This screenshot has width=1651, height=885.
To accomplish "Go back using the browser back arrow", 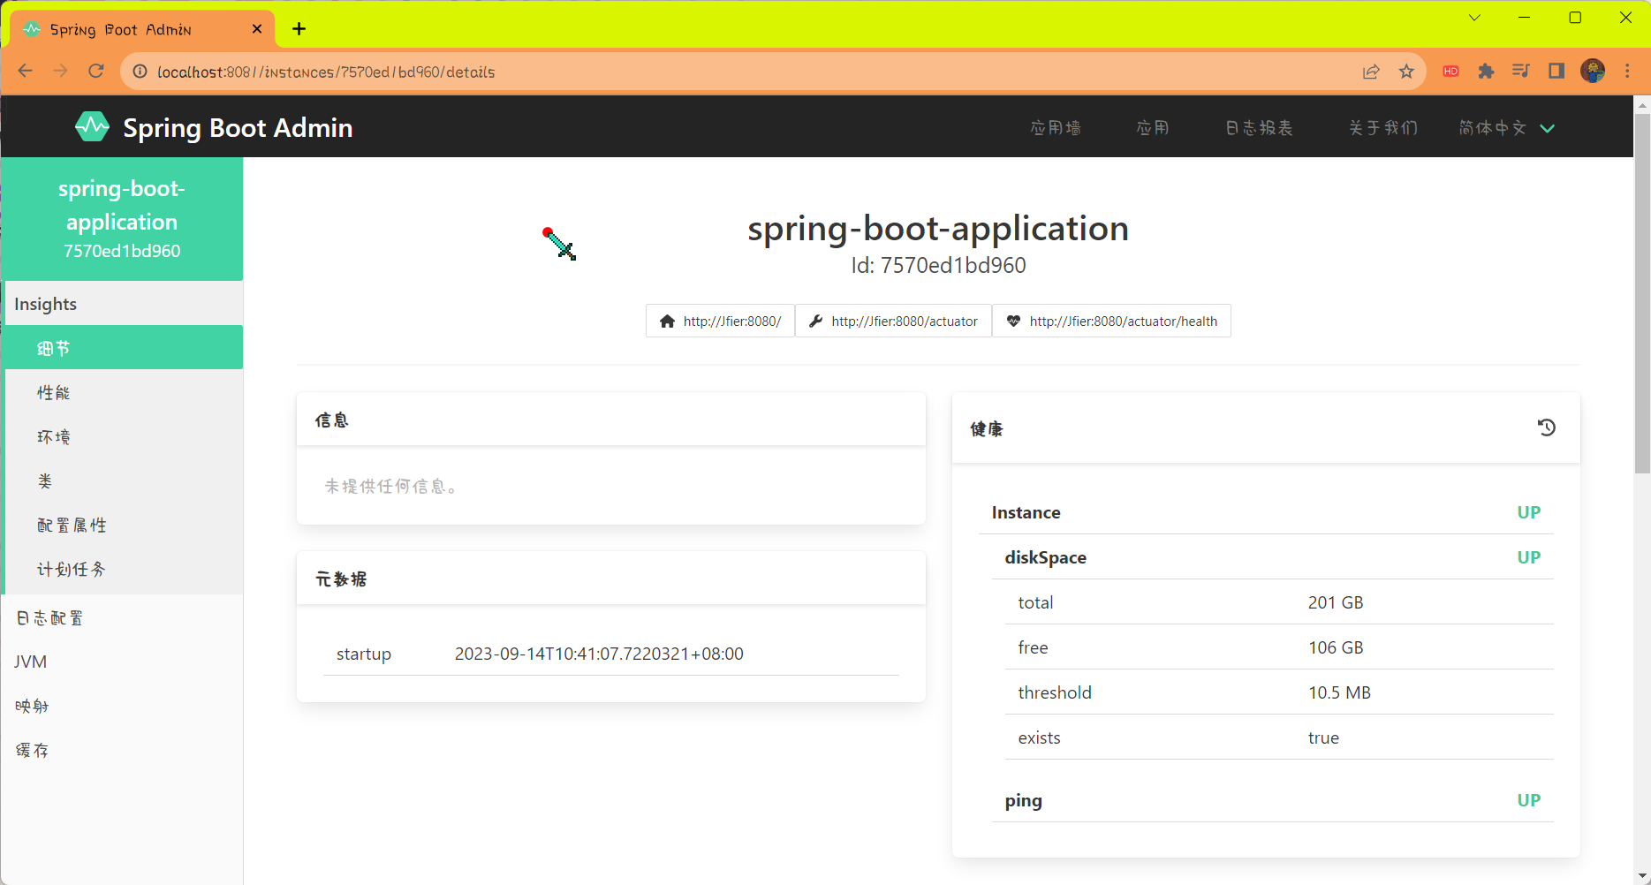I will click(x=26, y=72).
